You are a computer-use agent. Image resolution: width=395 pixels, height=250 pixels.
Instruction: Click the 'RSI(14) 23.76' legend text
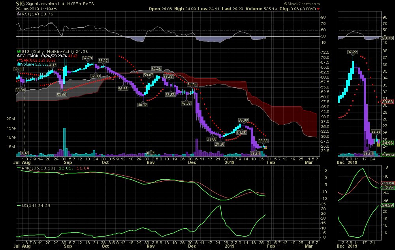37,14
